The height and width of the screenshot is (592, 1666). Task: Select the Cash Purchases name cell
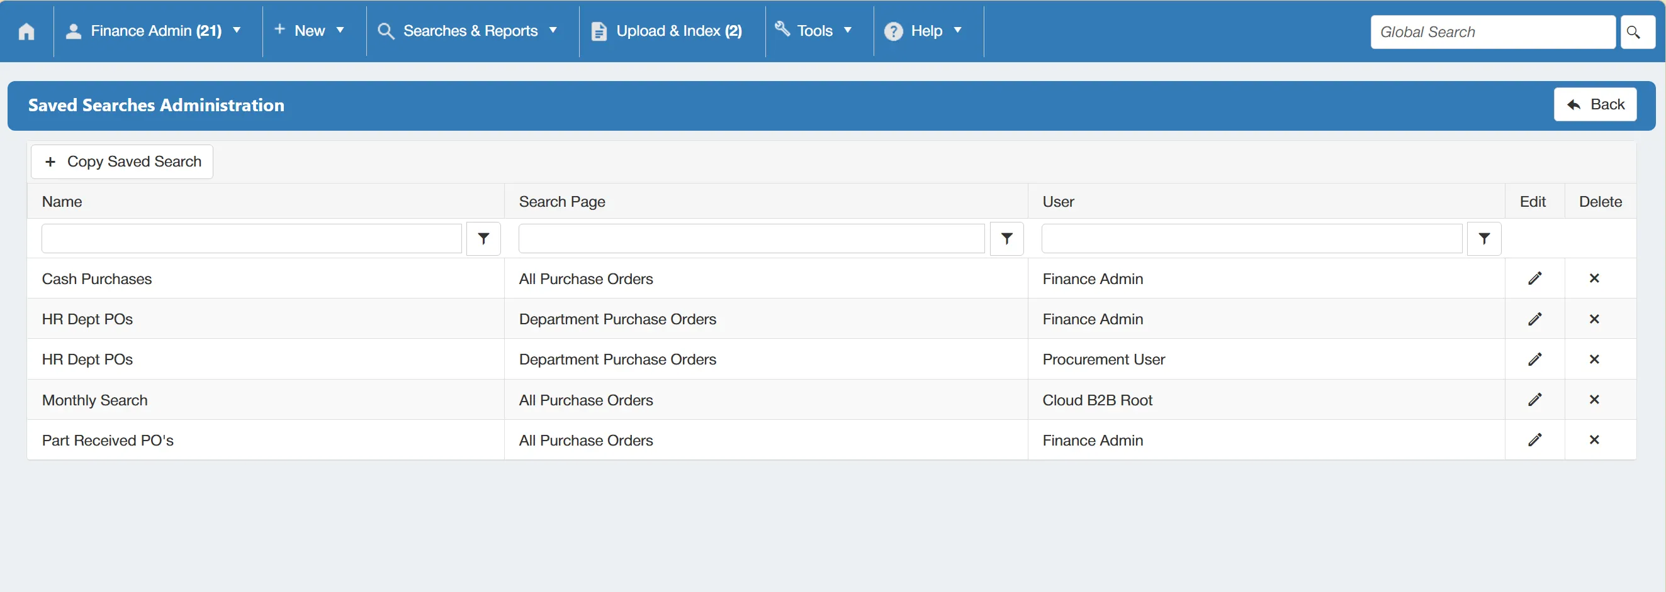[x=265, y=278]
